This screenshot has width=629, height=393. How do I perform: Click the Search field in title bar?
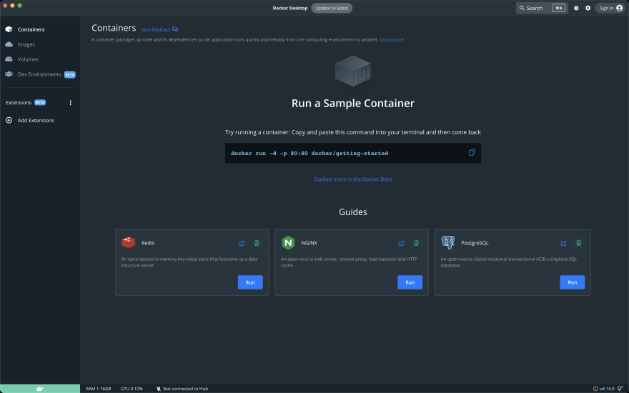click(x=542, y=8)
